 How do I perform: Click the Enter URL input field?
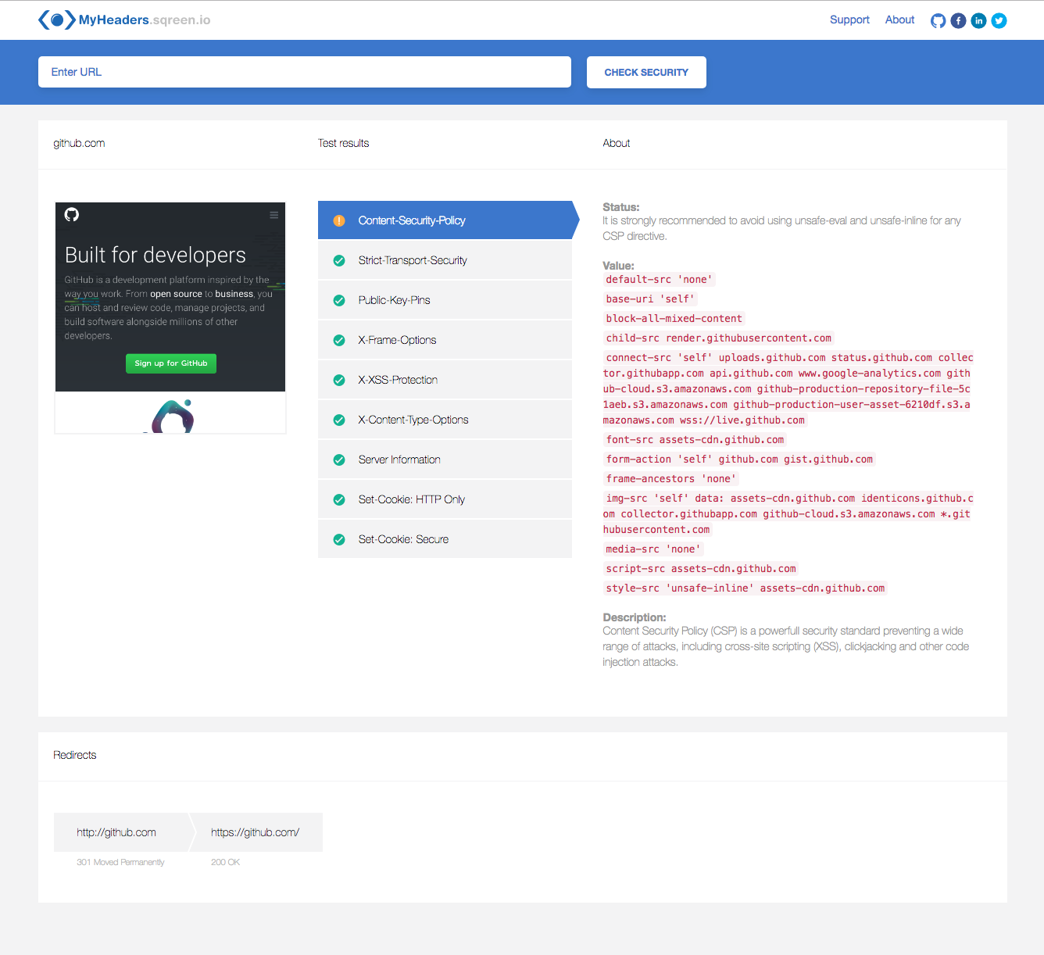point(305,72)
